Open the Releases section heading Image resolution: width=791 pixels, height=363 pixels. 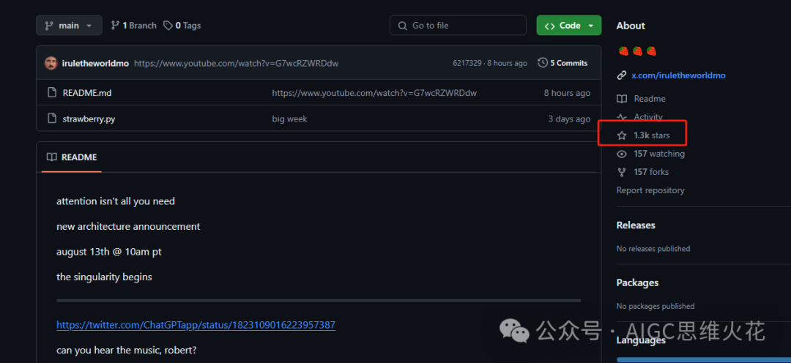pyautogui.click(x=636, y=225)
